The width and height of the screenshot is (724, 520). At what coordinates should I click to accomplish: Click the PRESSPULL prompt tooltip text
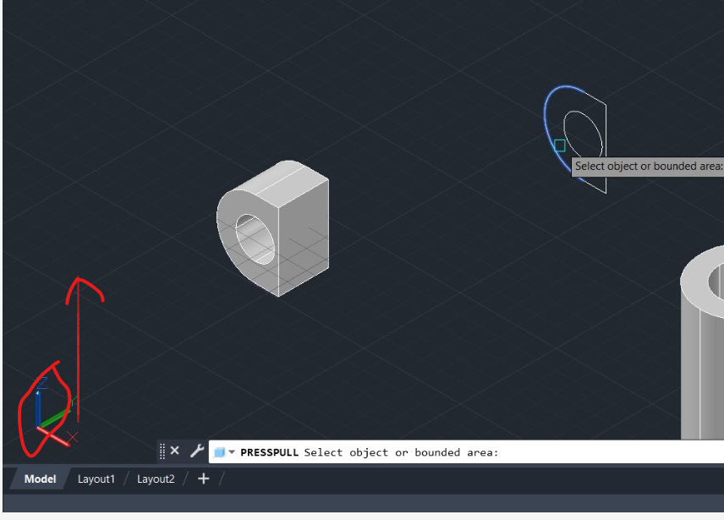646,167
